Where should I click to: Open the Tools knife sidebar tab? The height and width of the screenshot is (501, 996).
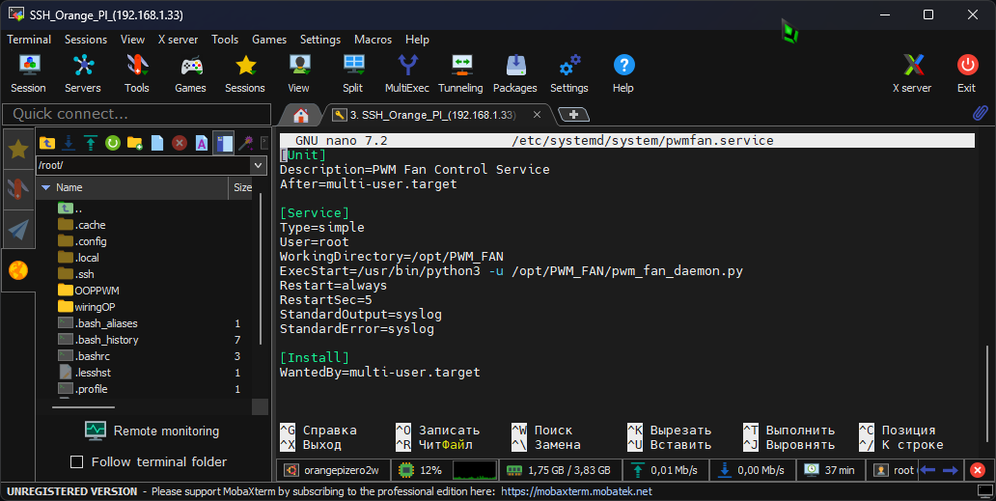click(x=18, y=190)
